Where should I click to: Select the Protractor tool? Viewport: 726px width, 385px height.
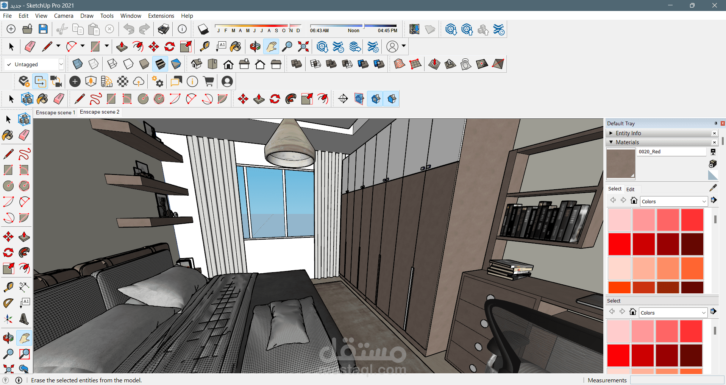click(x=8, y=303)
